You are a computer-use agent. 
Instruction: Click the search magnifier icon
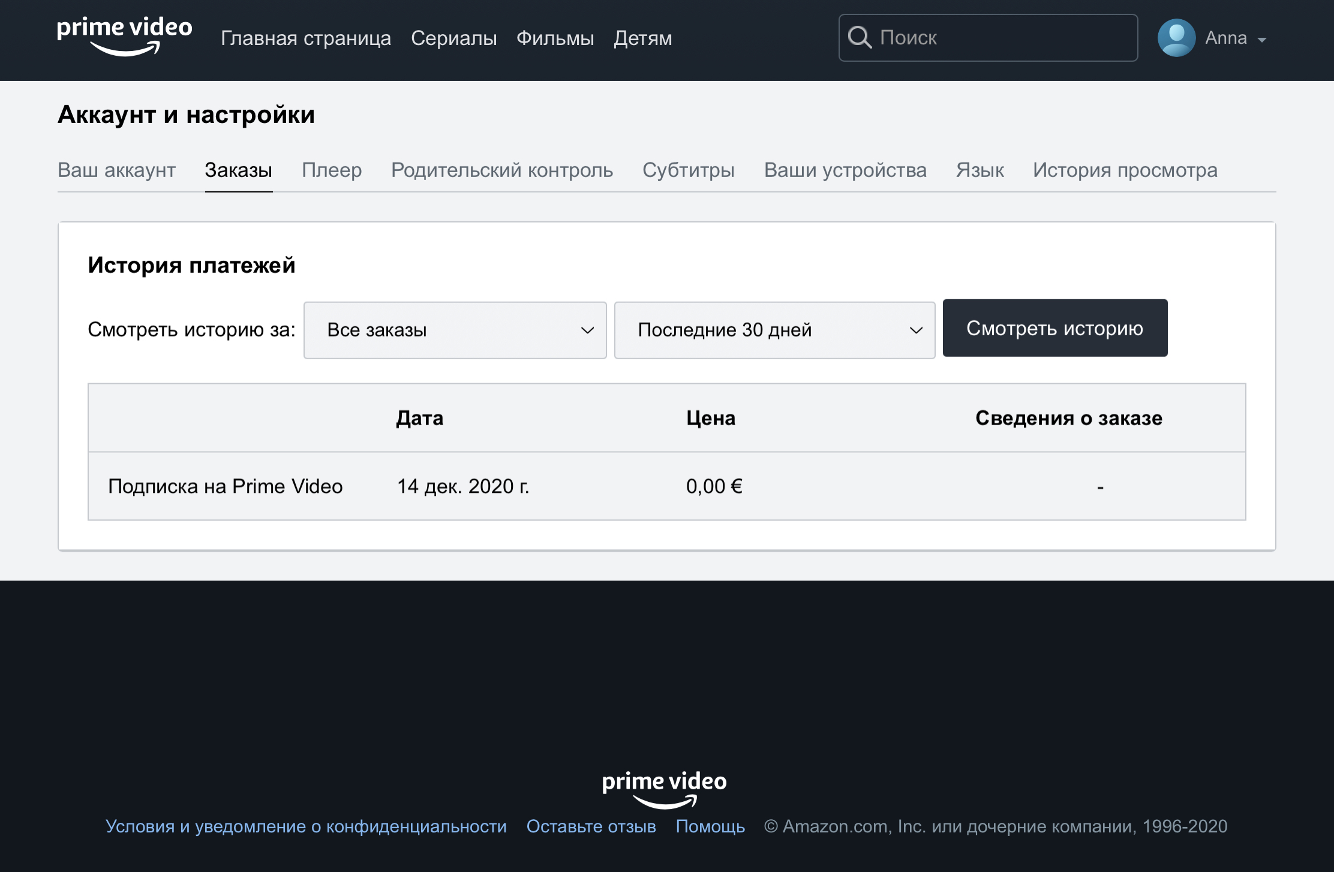[859, 38]
